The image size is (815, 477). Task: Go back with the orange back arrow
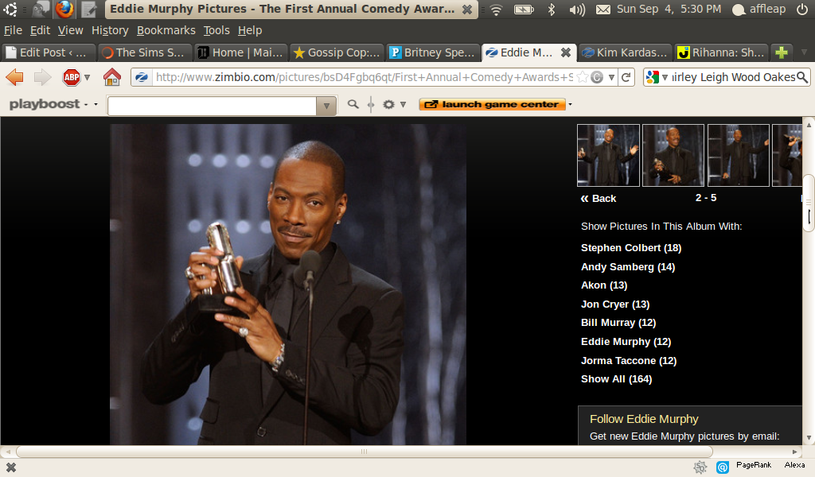(14, 77)
